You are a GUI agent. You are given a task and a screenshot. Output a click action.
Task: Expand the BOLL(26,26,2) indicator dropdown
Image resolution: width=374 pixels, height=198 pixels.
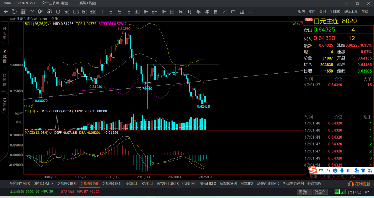point(50,24)
